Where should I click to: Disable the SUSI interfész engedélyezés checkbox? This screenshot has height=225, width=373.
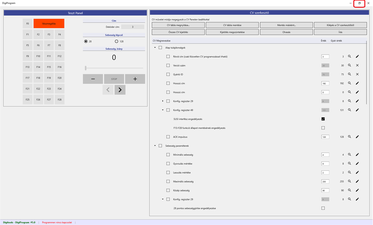point(323,119)
